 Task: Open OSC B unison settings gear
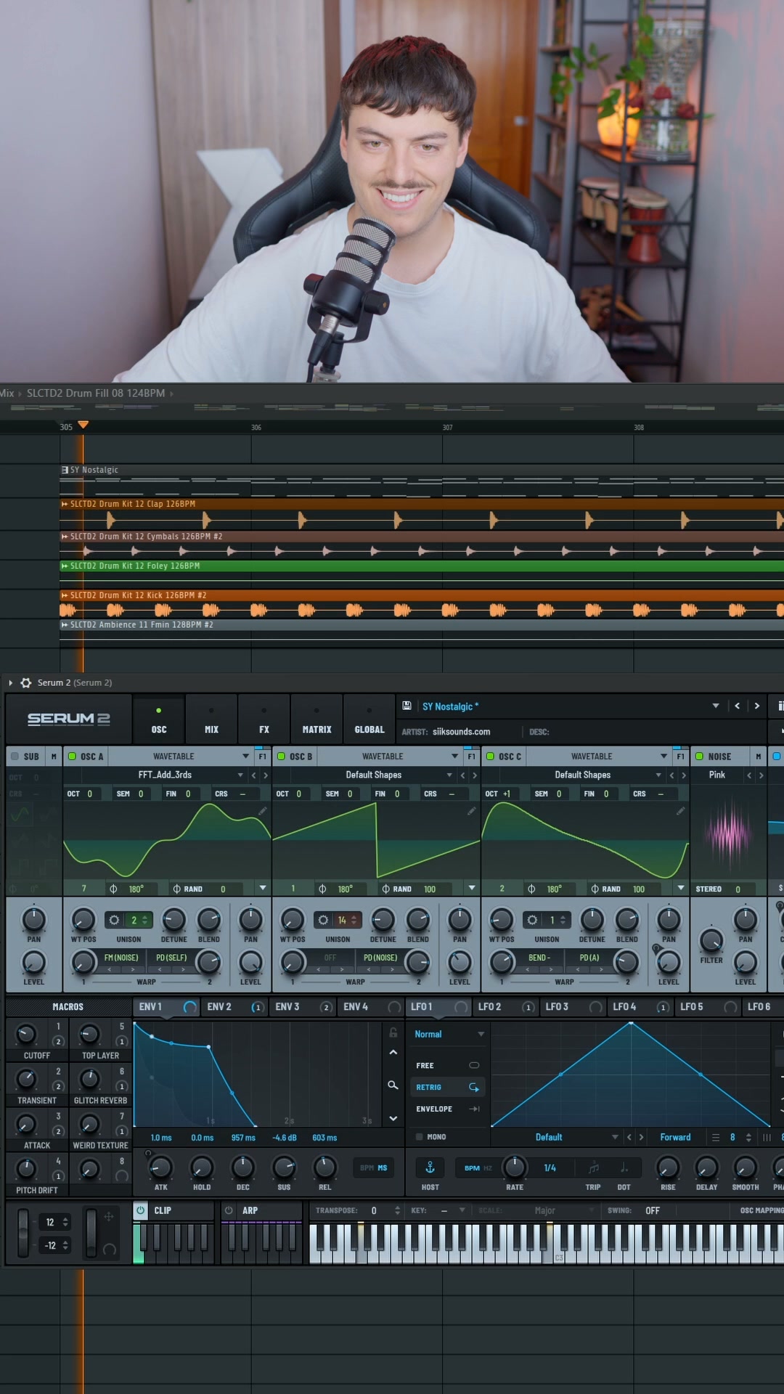pos(323,920)
